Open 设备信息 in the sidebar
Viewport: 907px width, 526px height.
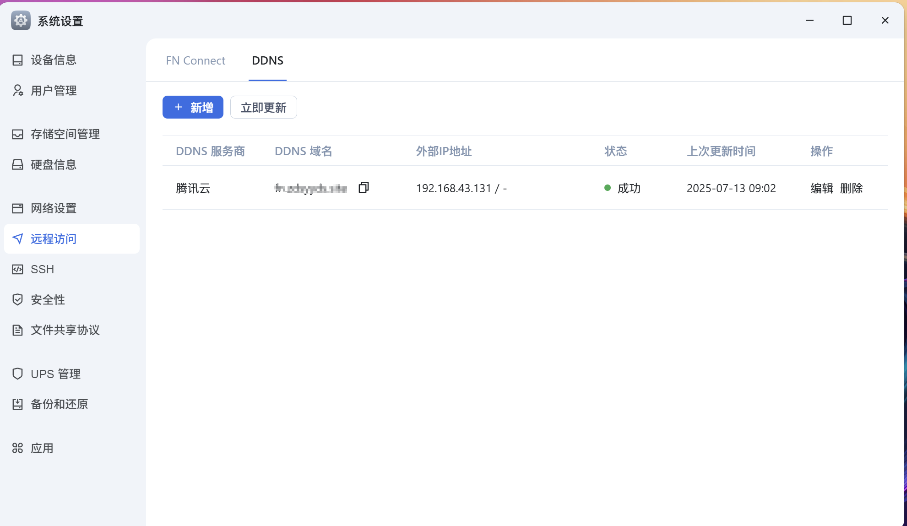pyautogui.click(x=72, y=60)
